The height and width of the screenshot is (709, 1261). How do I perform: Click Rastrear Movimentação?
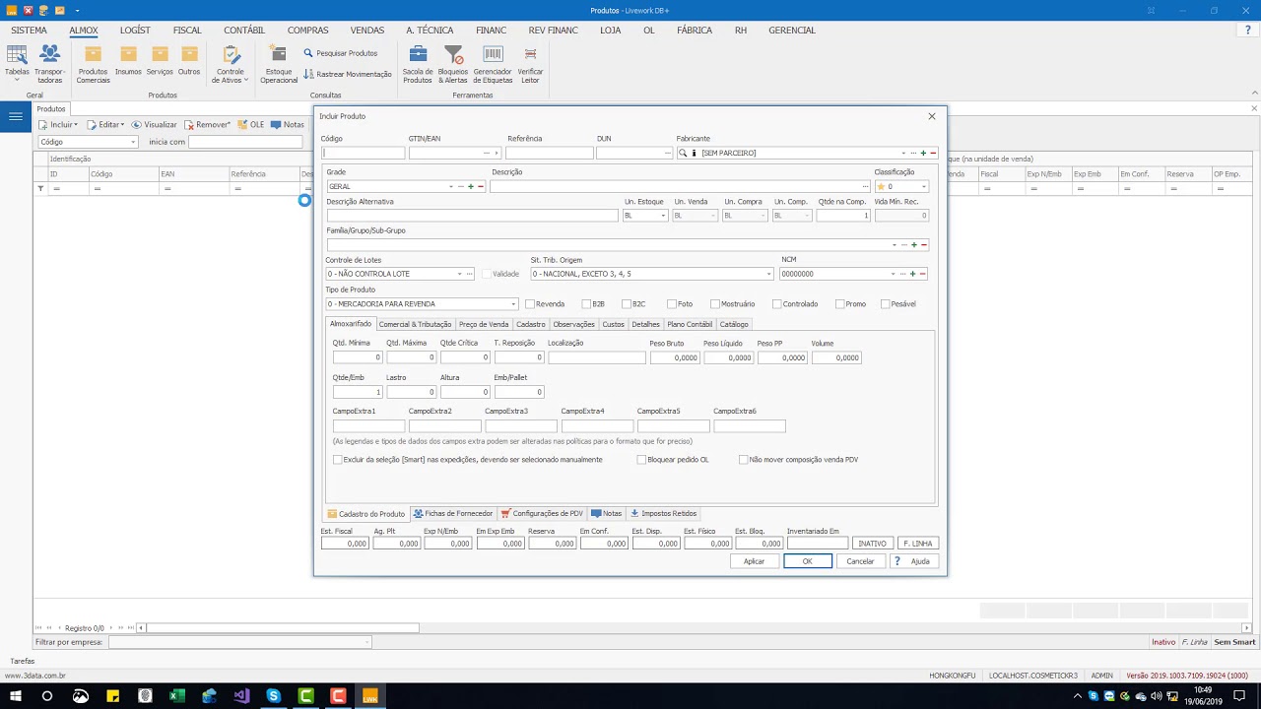click(x=347, y=74)
